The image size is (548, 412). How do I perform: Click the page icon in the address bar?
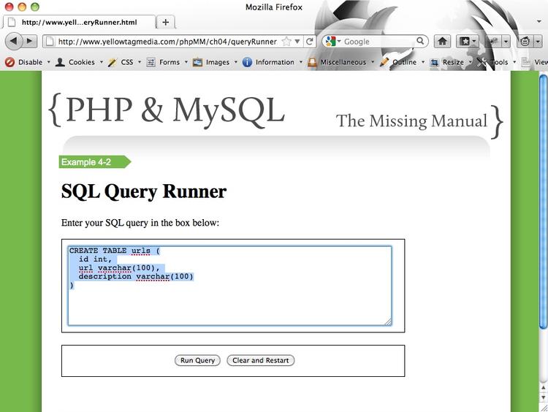point(50,42)
